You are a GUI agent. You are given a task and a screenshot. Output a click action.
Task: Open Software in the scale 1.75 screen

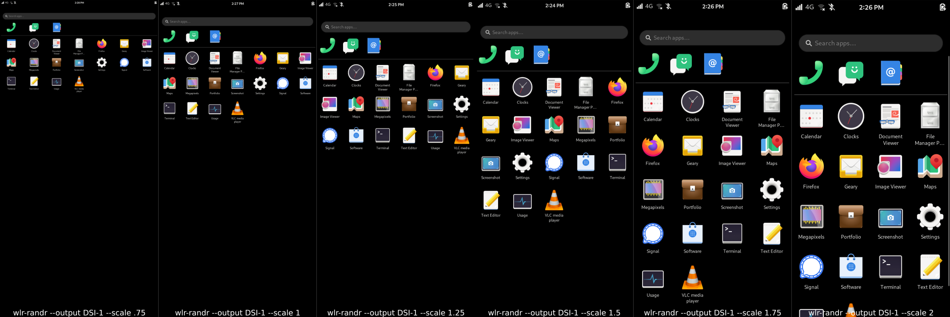(692, 233)
